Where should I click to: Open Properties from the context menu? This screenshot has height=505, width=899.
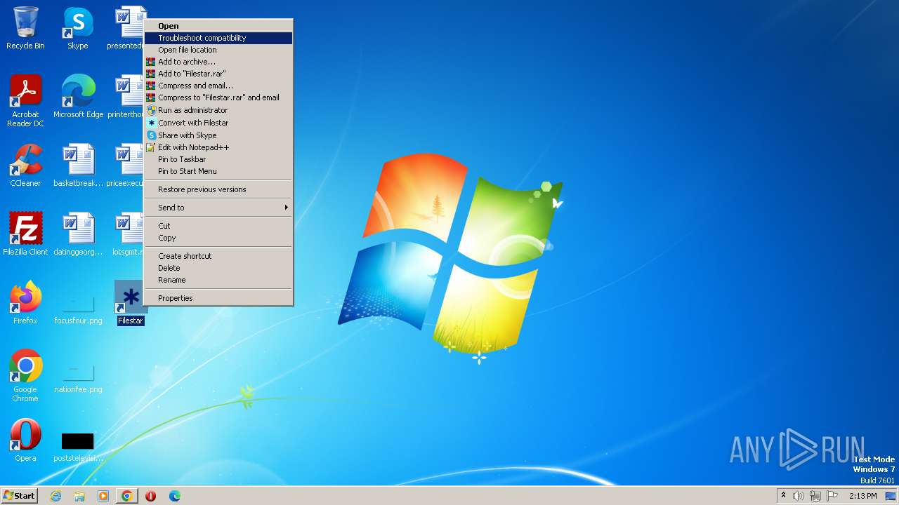pos(218,298)
